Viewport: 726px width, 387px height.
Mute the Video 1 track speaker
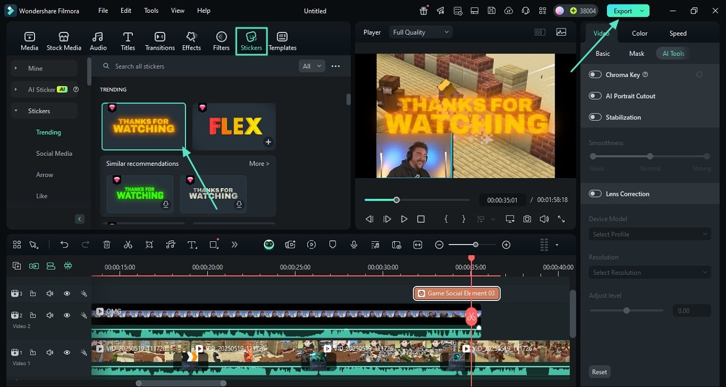point(50,352)
